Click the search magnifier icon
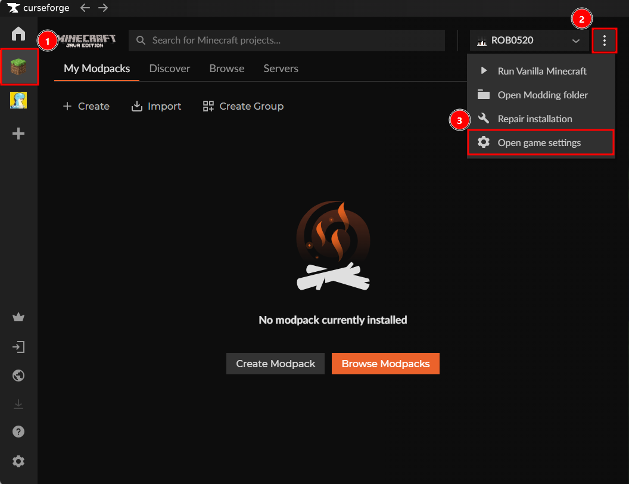The image size is (629, 484). click(141, 40)
